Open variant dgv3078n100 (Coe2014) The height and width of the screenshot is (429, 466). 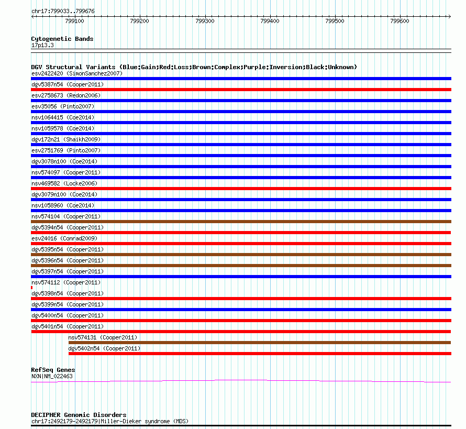coord(64,161)
